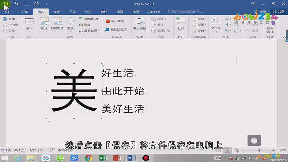Open the 页脚 footer dropdown
The width and height of the screenshot is (288, 162).
(x=199, y=24)
